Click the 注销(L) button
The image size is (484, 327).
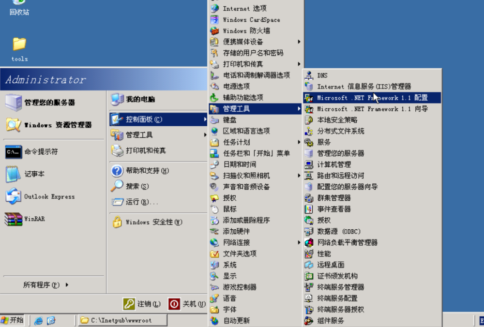[x=142, y=304]
